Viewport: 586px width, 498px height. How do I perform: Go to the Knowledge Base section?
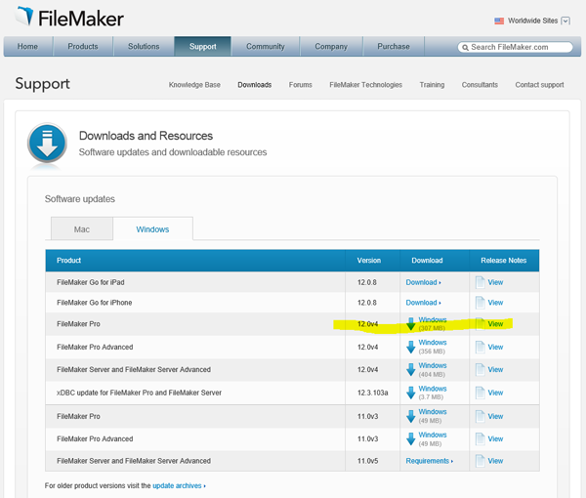click(x=192, y=85)
